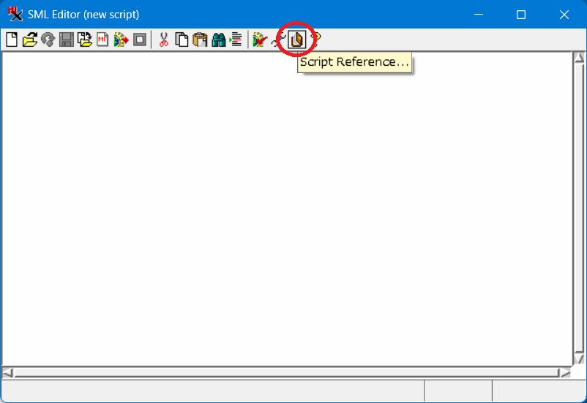
Task: Check syntax with the red checkmark icon
Action: 259,39
